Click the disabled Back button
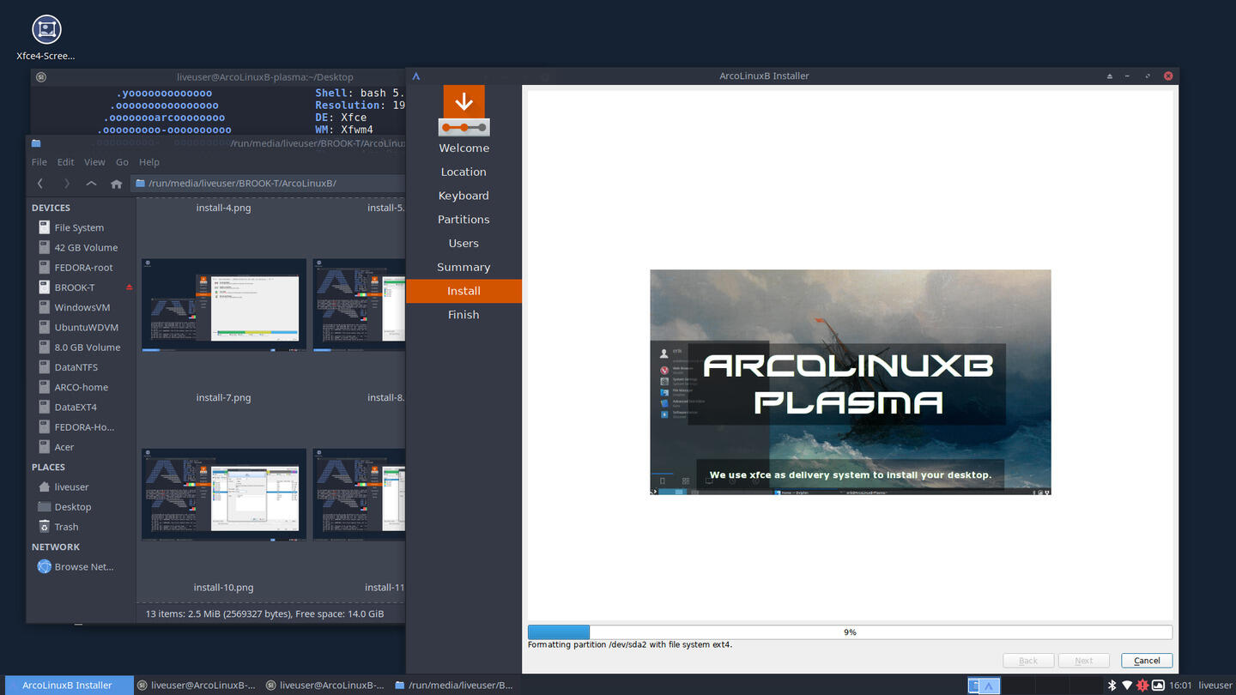1236x695 pixels. tap(1028, 661)
